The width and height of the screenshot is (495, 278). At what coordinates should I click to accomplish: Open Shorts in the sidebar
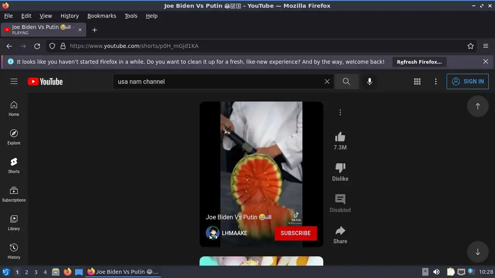click(x=14, y=166)
